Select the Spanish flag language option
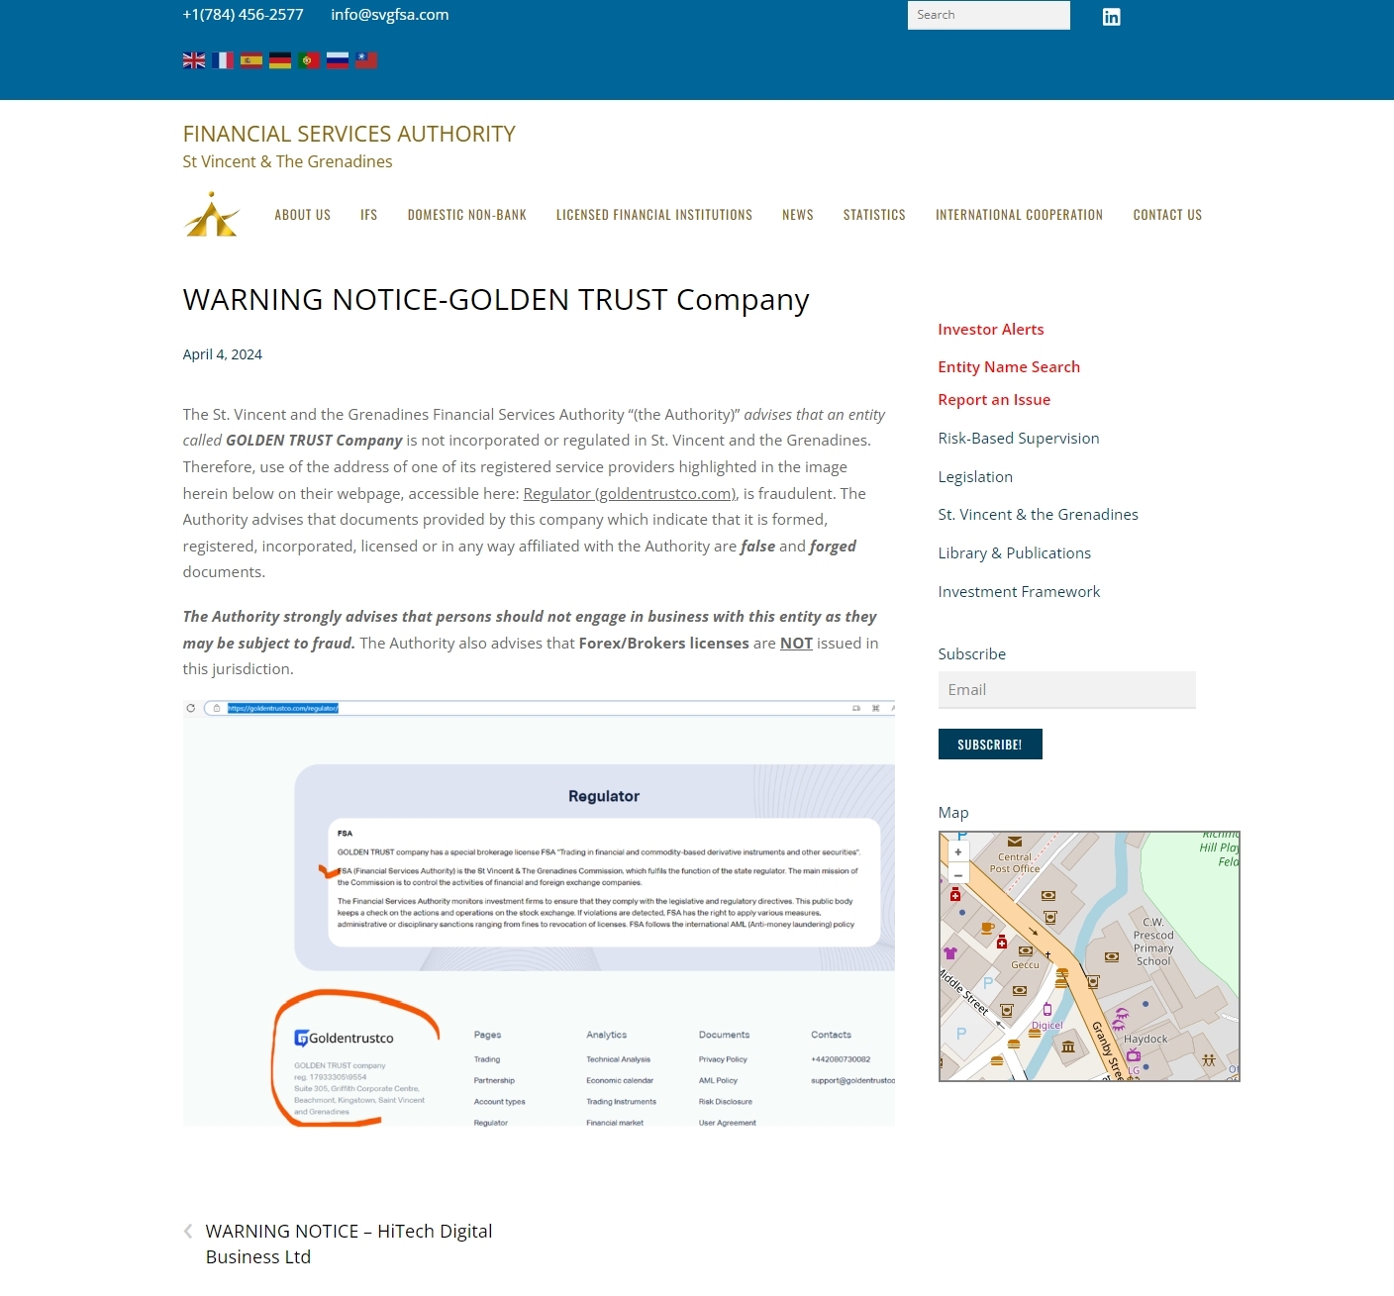This screenshot has height=1296, width=1394. click(x=251, y=60)
